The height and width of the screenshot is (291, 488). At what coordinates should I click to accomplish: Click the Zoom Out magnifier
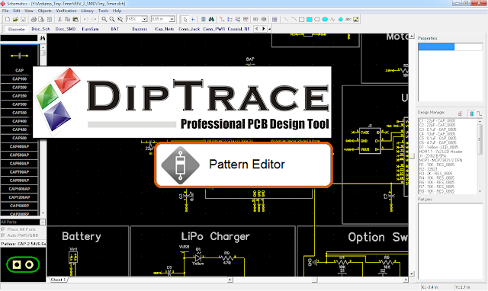(112, 19)
